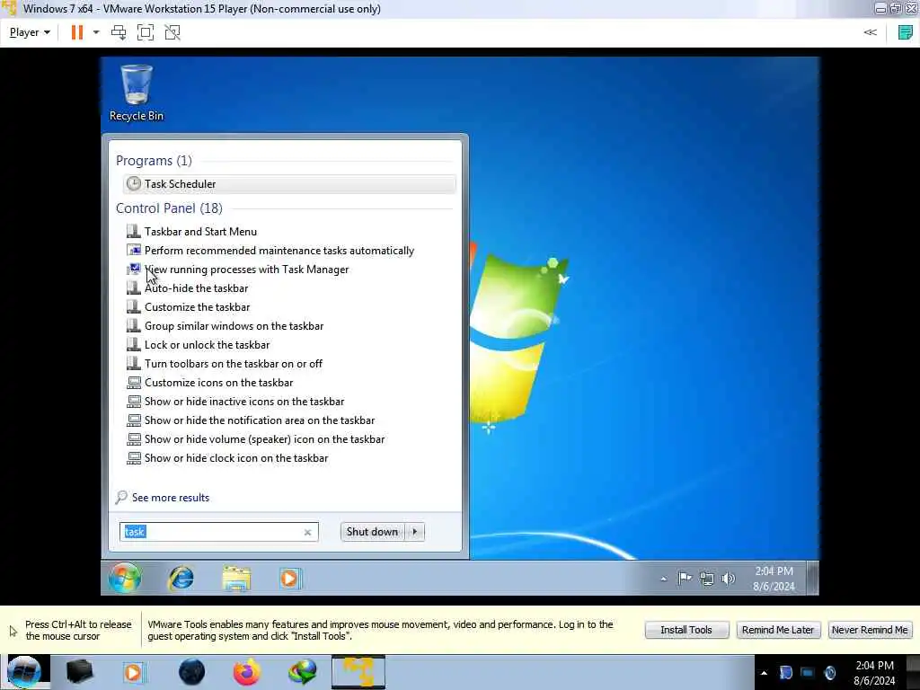Clear the search box with the X button
The image size is (920, 690).
[x=307, y=532]
